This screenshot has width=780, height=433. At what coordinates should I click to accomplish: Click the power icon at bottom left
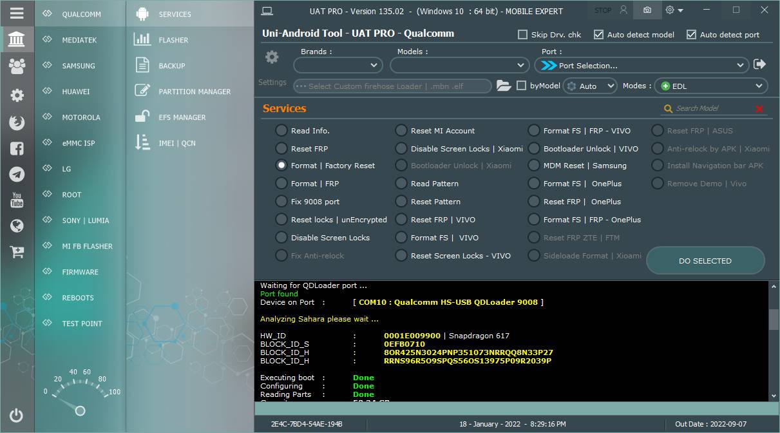click(x=17, y=416)
